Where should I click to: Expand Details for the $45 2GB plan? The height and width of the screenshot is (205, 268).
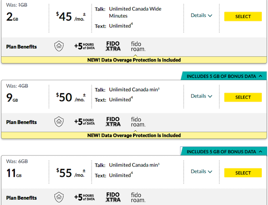201,15
